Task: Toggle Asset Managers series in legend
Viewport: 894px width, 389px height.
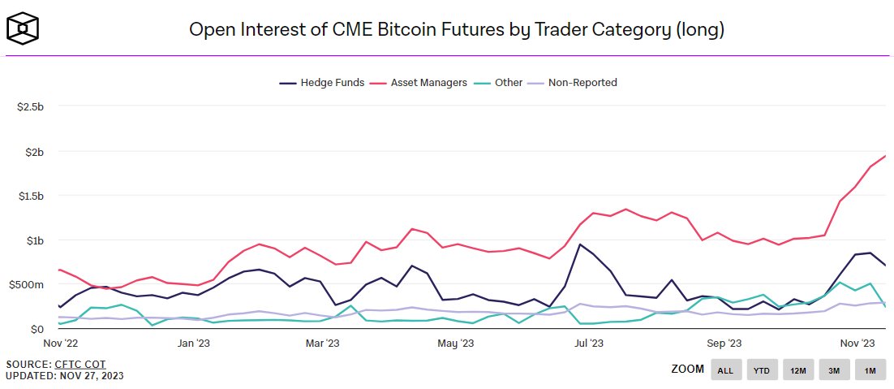Action: pos(420,83)
